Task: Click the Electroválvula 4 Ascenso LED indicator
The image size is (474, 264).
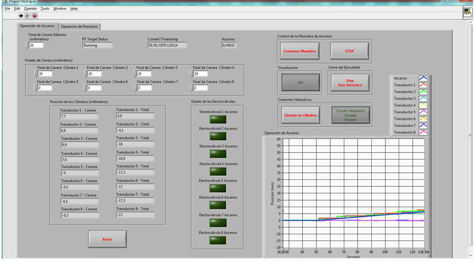Action: (x=218, y=172)
